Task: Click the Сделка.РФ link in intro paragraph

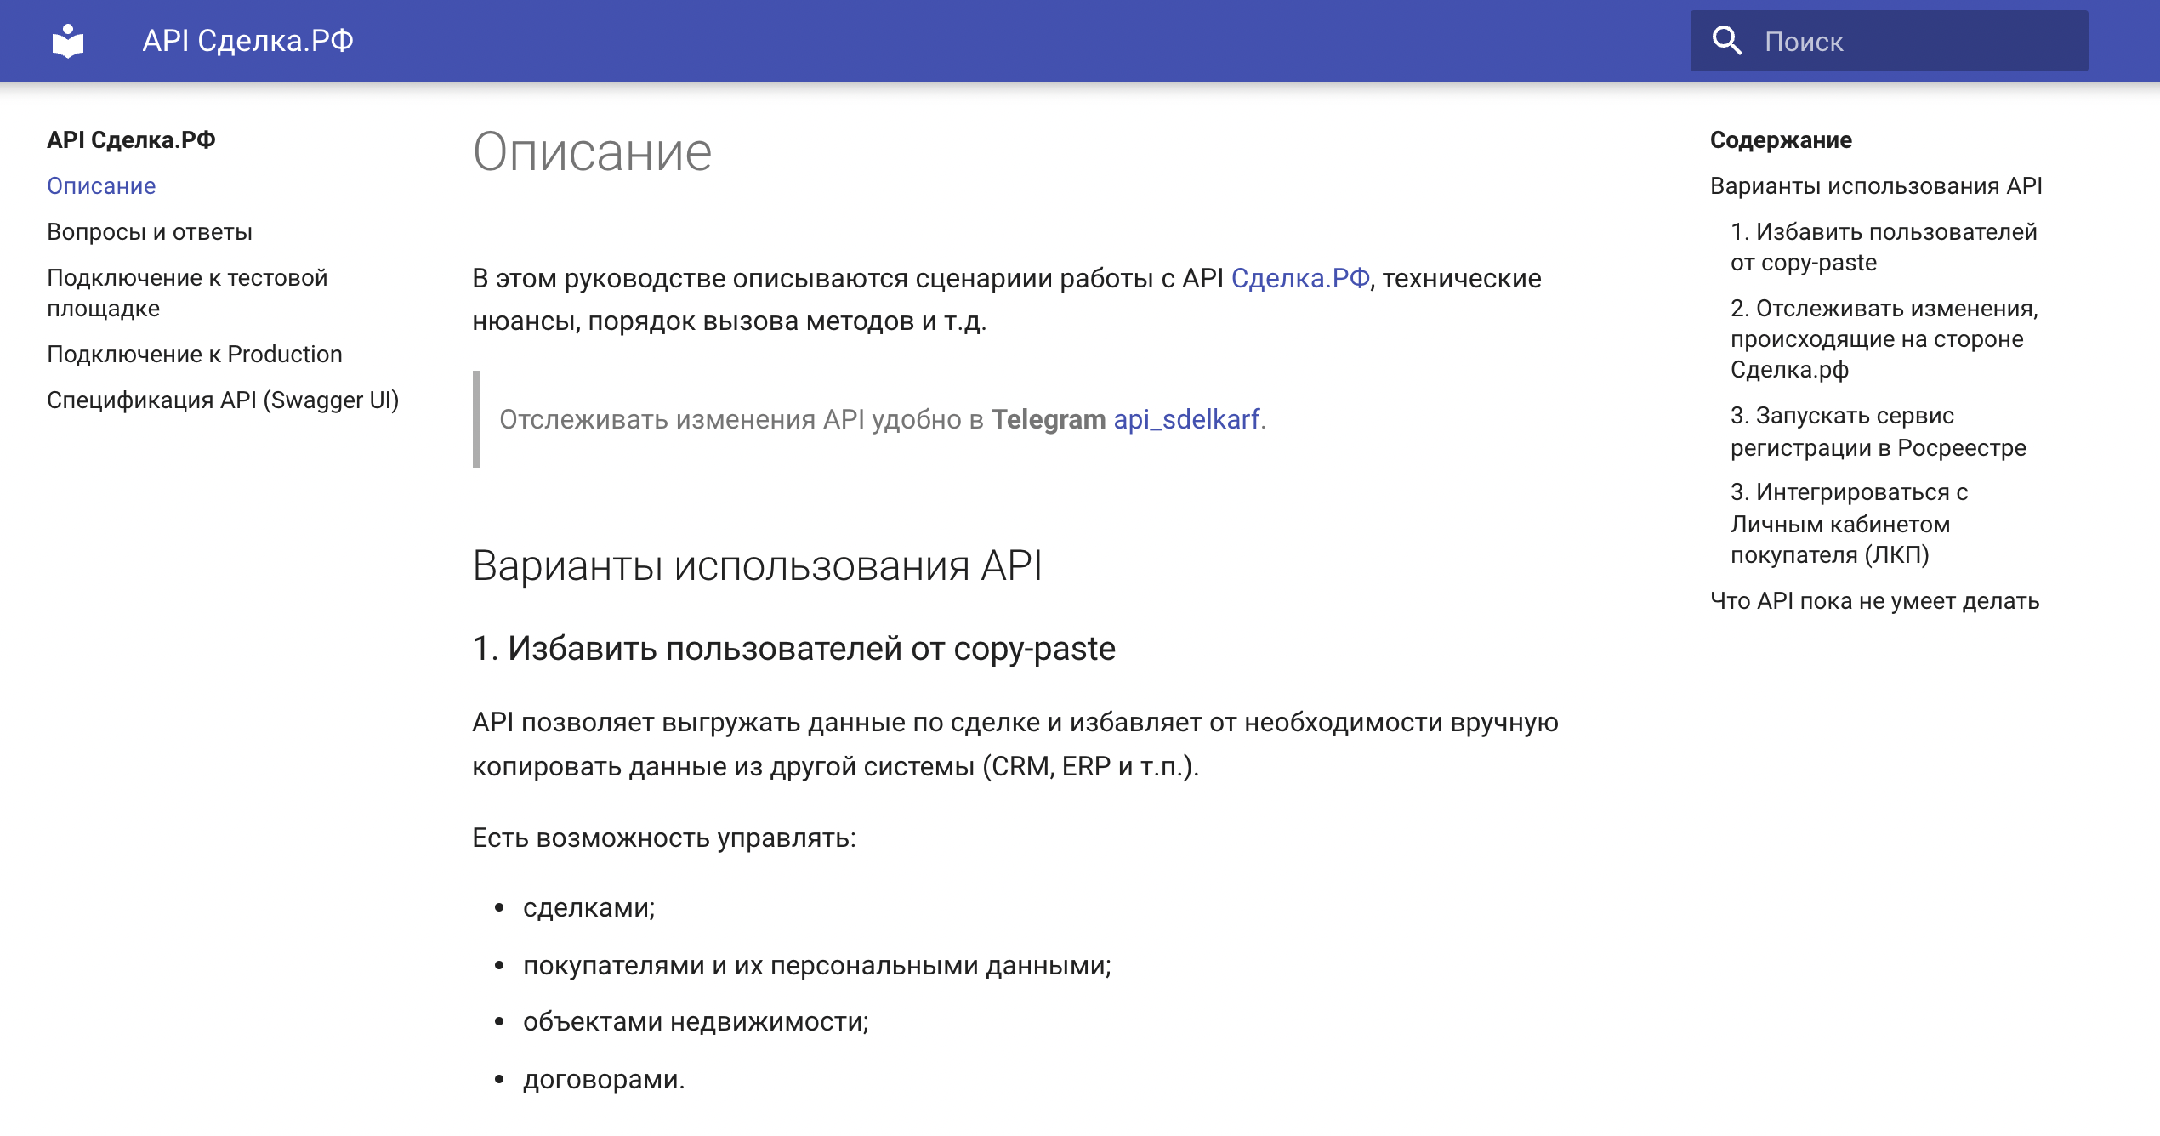Action: pyautogui.click(x=1300, y=278)
